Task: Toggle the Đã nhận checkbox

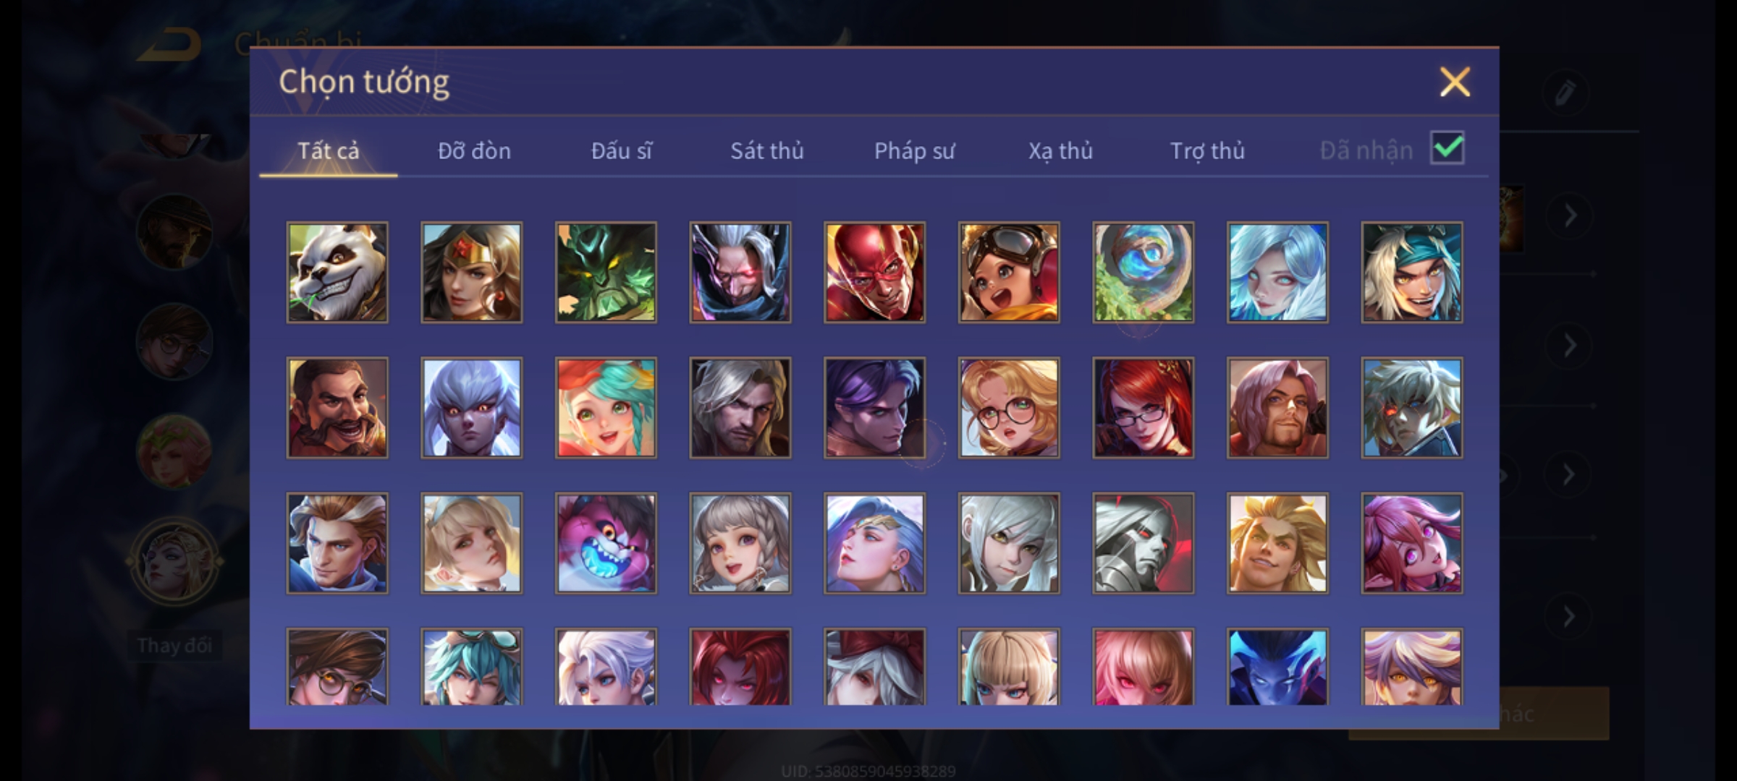Action: pyautogui.click(x=1447, y=148)
